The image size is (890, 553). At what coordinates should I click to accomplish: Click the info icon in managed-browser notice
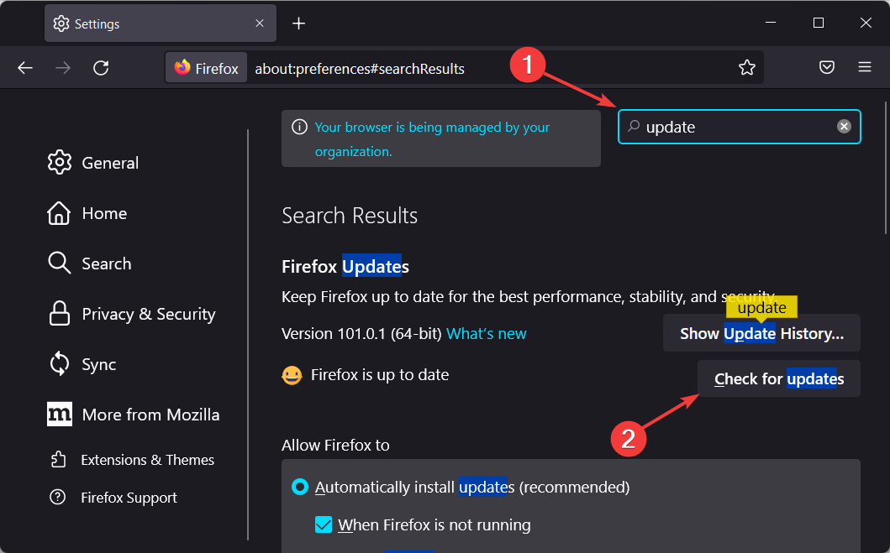pyautogui.click(x=299, y=127)
